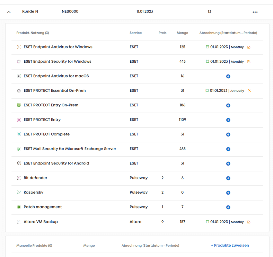The image size is (273, 257).
Task: Add billing for ESET PROTECT Complete
Action: pyautogui.click(x=228, y=134)
